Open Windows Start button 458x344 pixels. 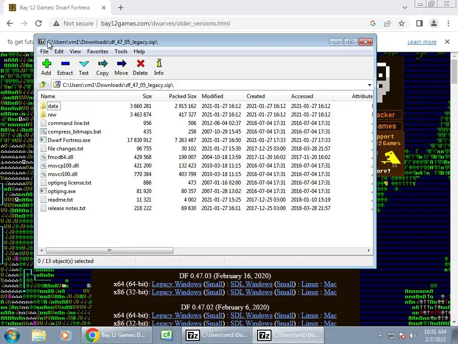point(12,335)
